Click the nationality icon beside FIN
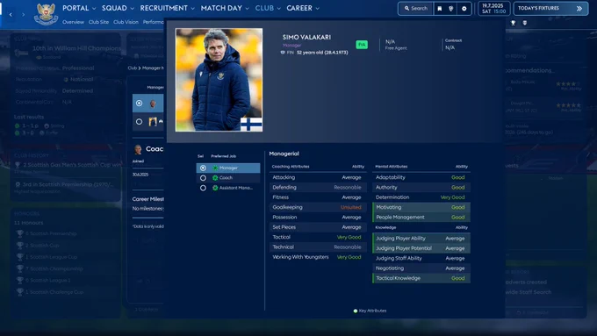Viewport: 597px width, 336px height. pos(283,53)
